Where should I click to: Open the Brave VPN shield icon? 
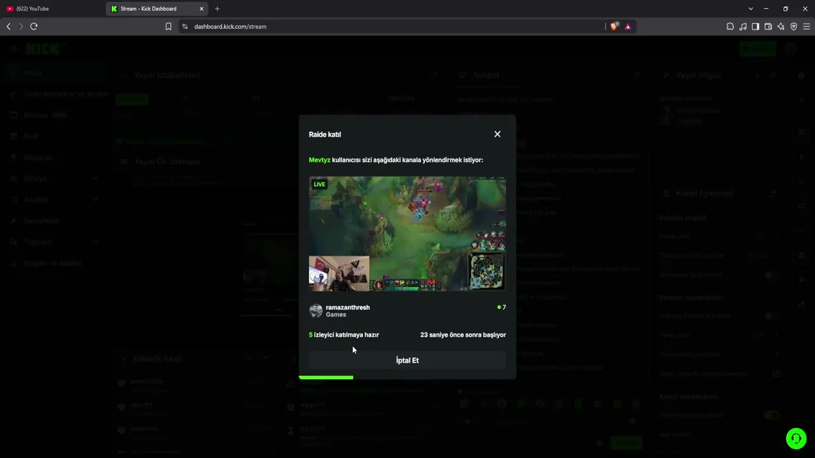click(794, 26)
